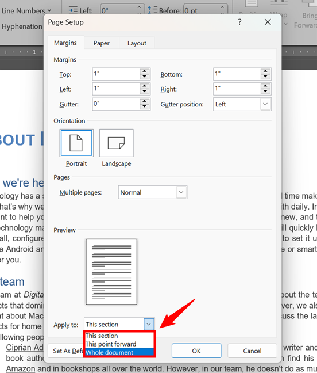Image resolution: width=317 pixels, height=373 pixels.
Task: Switch to the Paper tab
Action: tap(101, 43)
